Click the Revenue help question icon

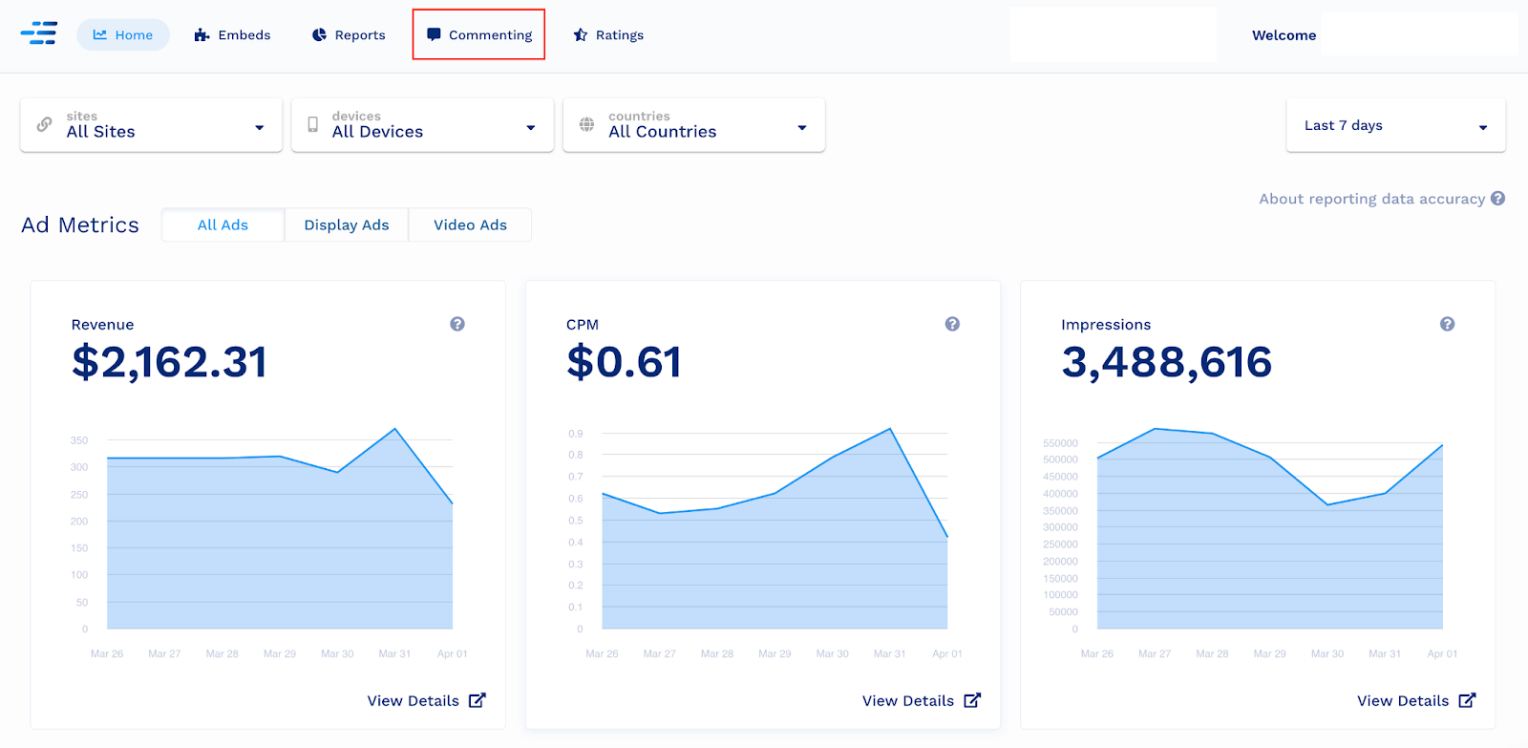[x=457, y=324]
